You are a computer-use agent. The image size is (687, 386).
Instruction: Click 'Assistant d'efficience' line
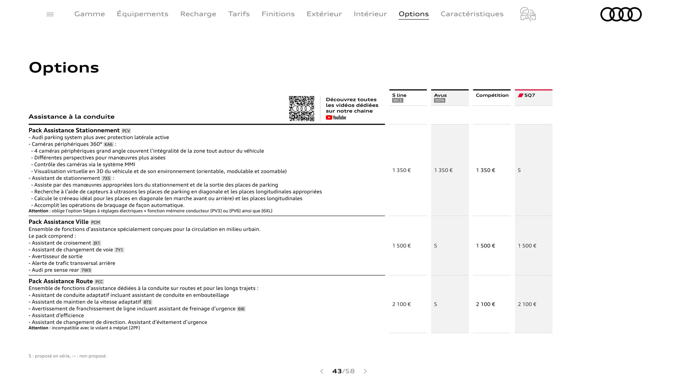coord(56,316)
